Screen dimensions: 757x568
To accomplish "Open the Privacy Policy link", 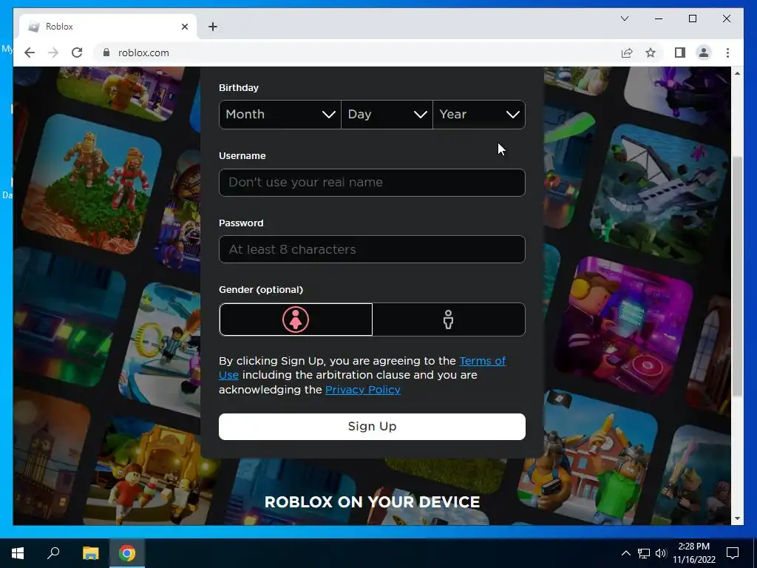I will 362,390.
